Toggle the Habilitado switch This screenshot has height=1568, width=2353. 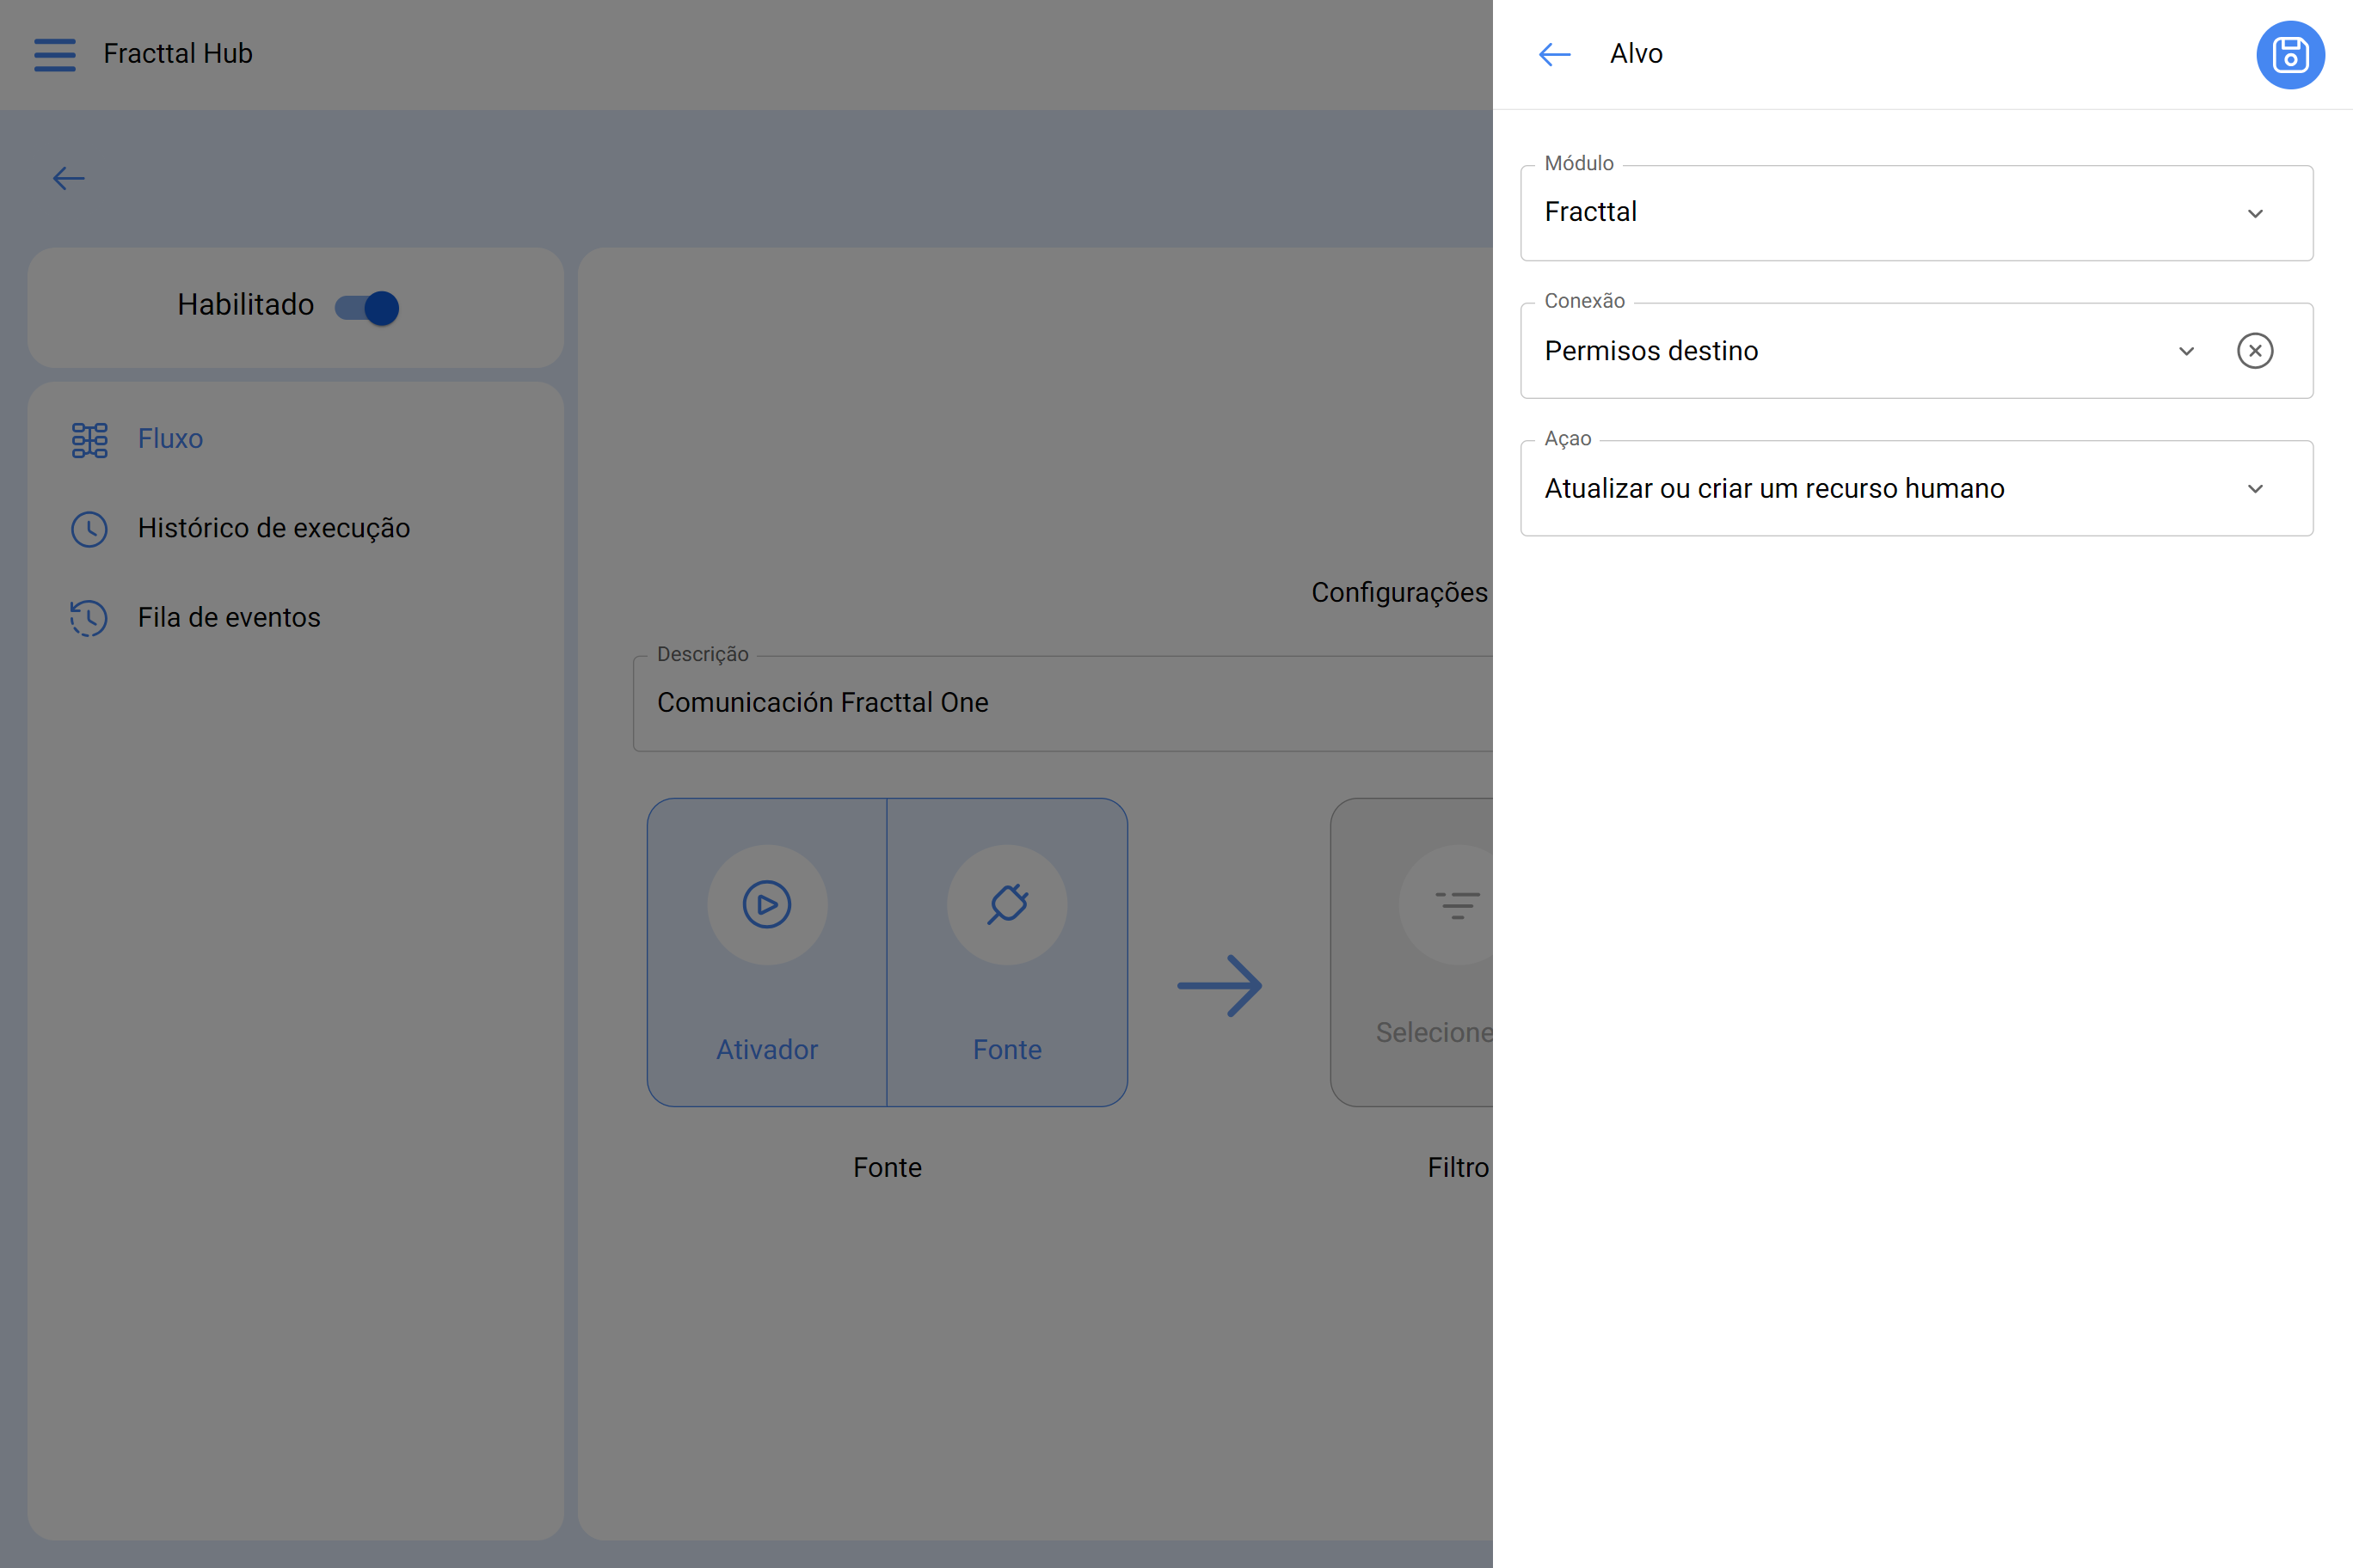(367, 307)
